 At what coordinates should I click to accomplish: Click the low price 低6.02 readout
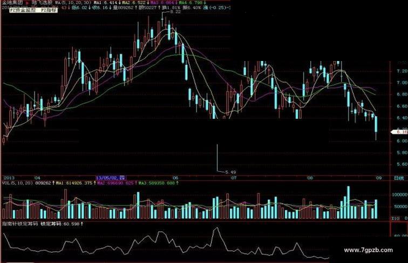(x=80, y=8)
